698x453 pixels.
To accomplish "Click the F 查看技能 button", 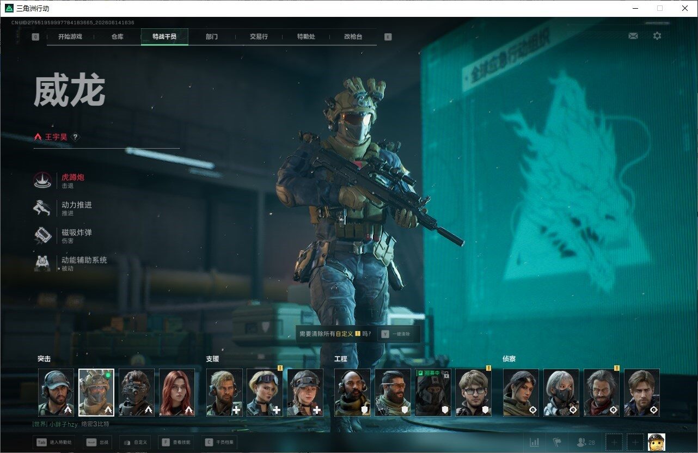I will coord(176,442).
